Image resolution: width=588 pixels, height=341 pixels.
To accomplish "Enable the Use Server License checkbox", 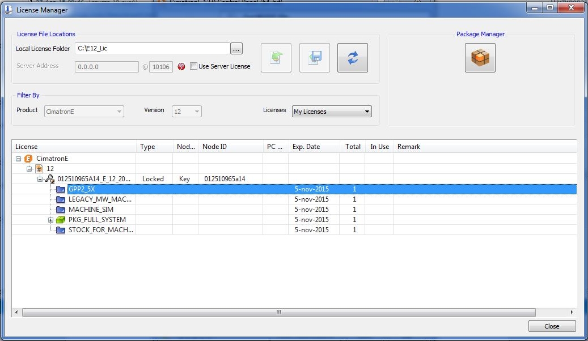I will [x=193, y=66].
